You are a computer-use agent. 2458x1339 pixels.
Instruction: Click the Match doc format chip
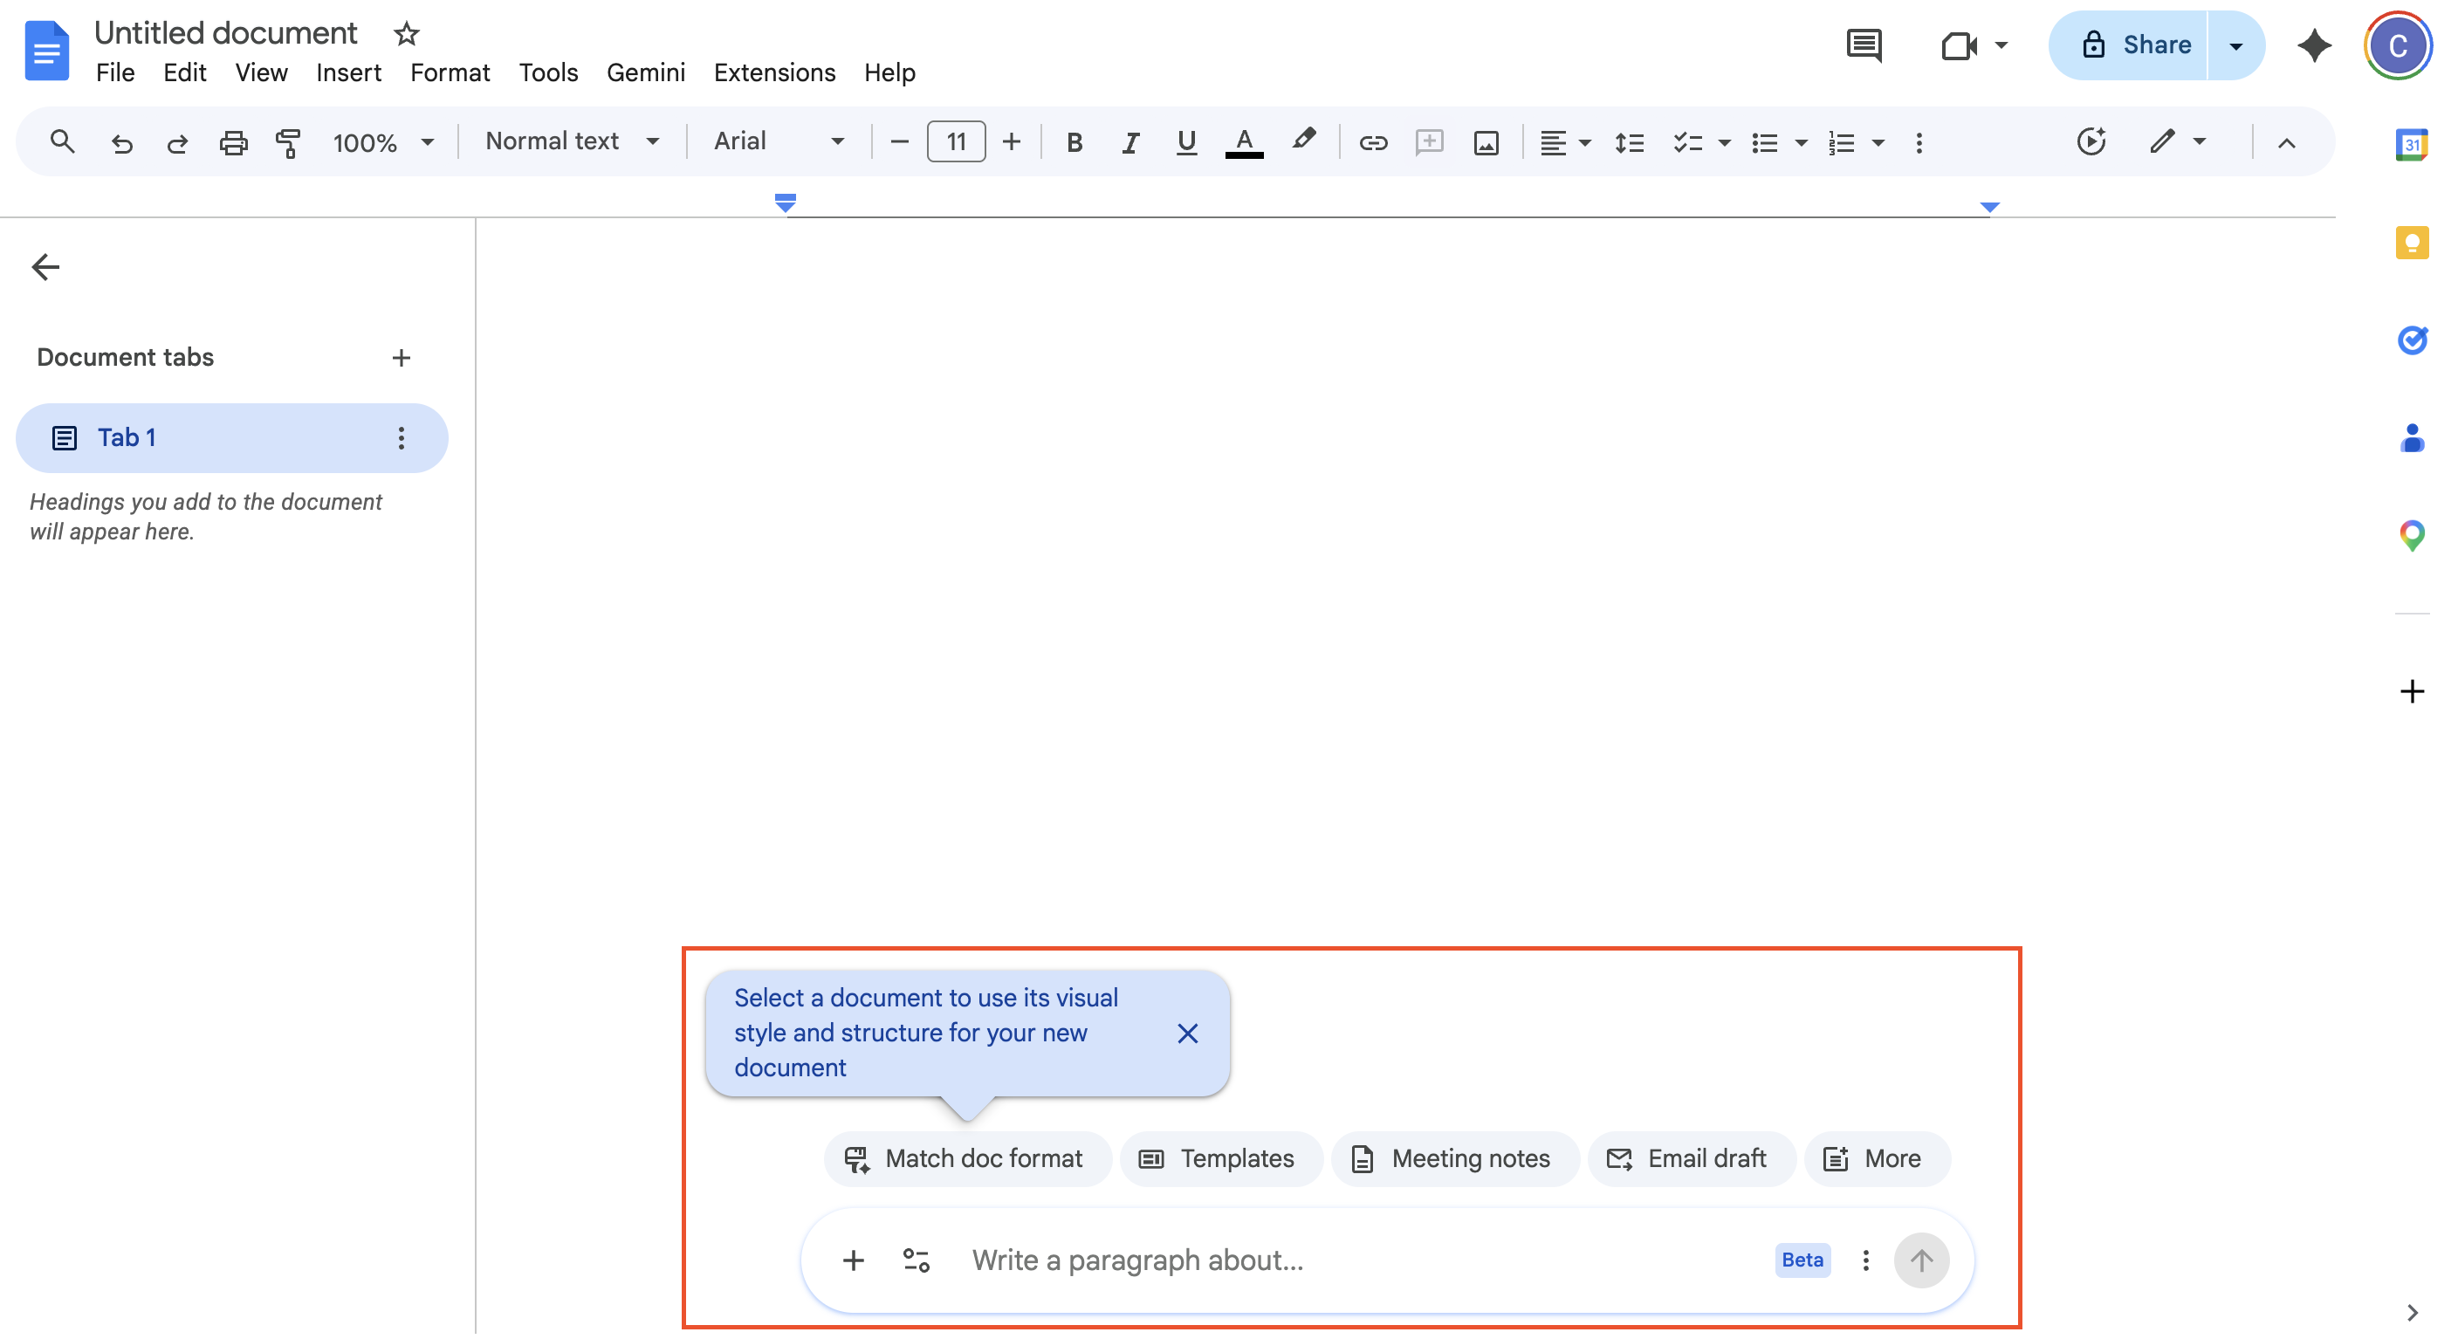click(966, 1157)
